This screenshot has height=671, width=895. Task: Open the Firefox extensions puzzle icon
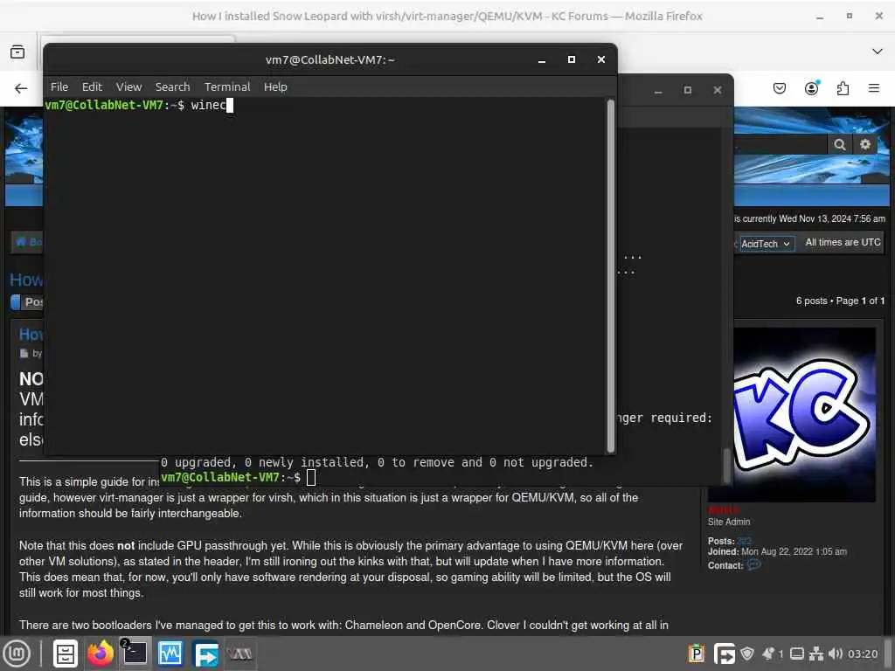(843, 88)
